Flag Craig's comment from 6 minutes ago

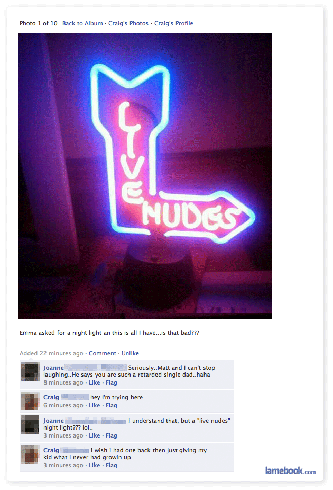pos(112,405)
